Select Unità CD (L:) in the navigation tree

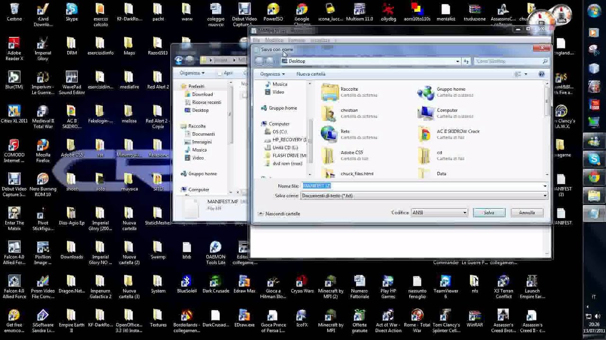click(x=281, y=148)
